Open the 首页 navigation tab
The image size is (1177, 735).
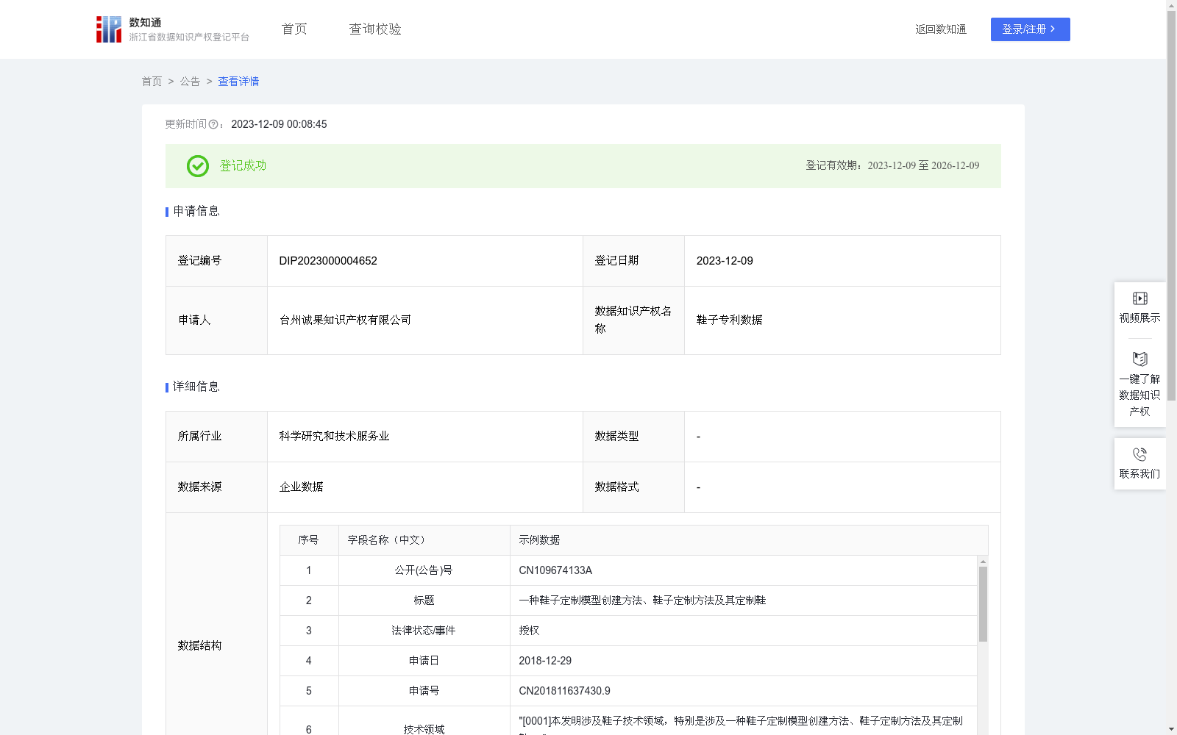[294, 29]
